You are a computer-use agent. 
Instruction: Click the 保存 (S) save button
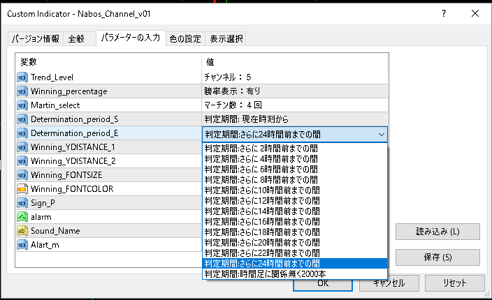437,257
